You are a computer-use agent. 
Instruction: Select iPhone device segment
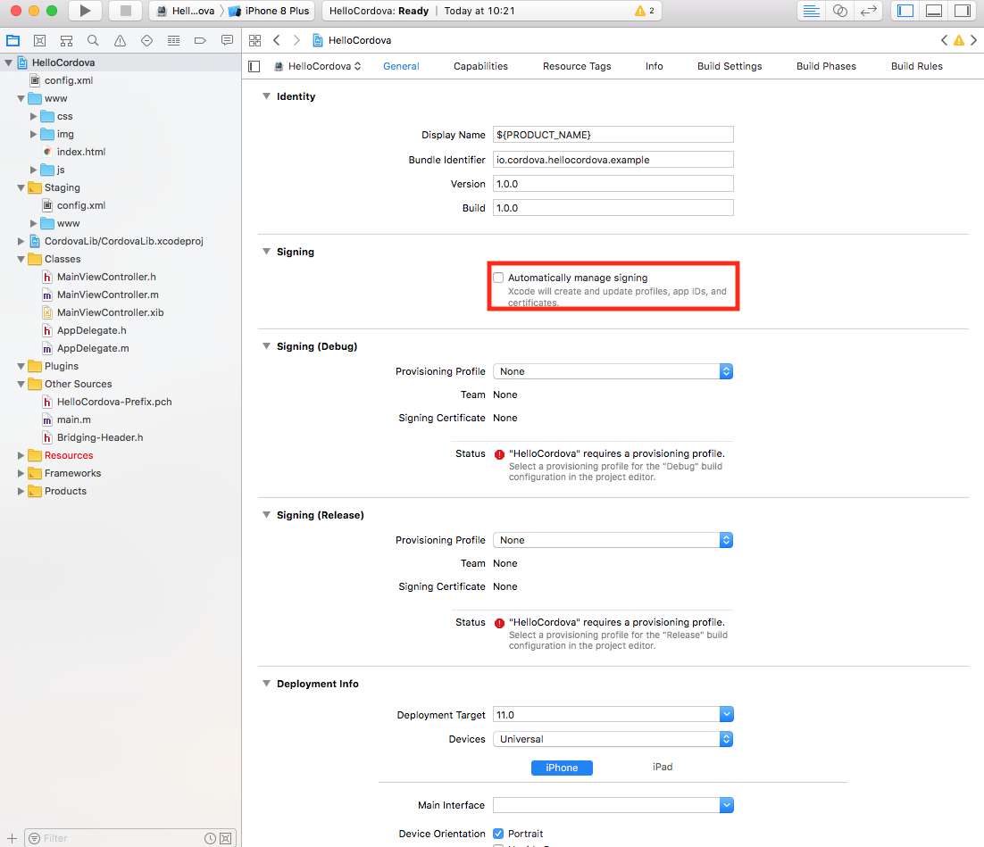562,768
